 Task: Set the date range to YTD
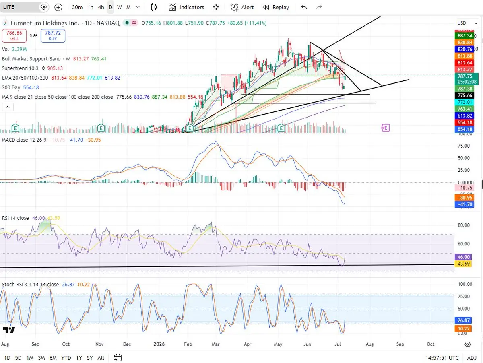[x=66, y=358]
